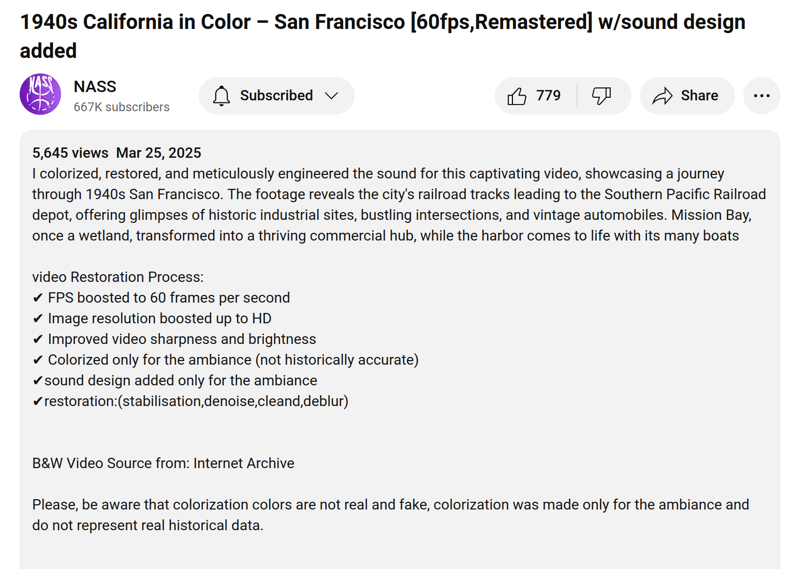
Task: Click the thumbs-up like icon
Action: coord(517,96)
